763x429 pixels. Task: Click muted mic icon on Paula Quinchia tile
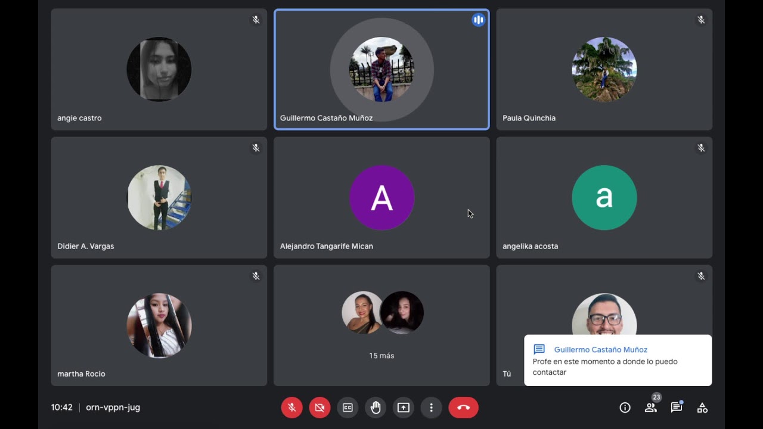point(701,20)
